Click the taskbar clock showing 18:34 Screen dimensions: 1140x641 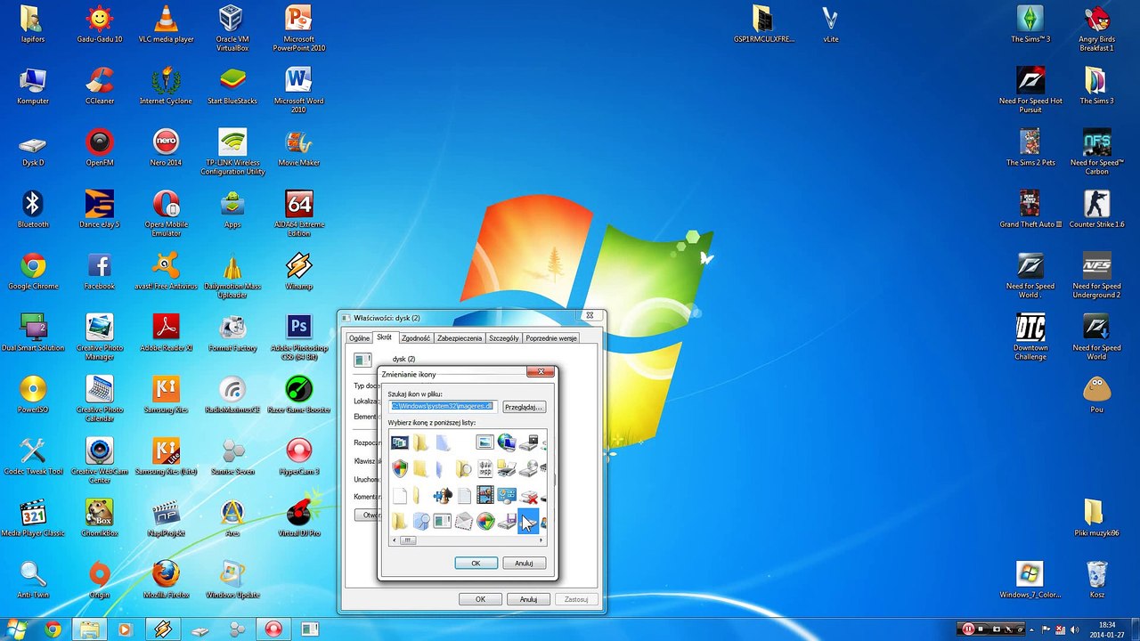click(1107, 629)
